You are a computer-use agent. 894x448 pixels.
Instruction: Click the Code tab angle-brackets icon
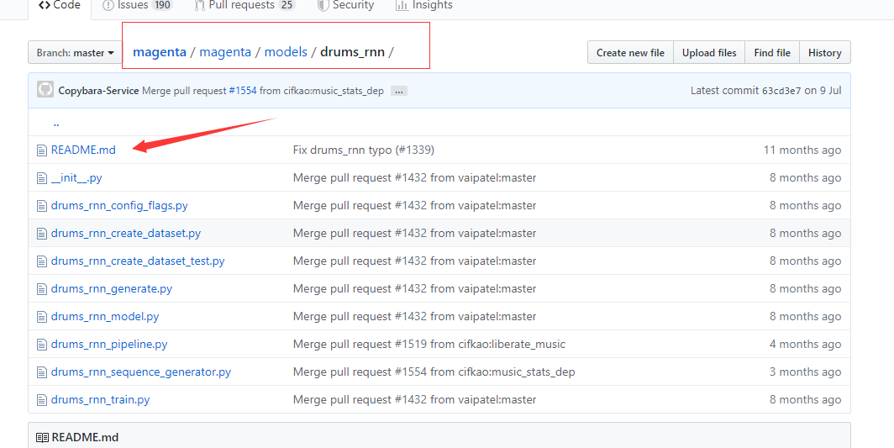45,5
